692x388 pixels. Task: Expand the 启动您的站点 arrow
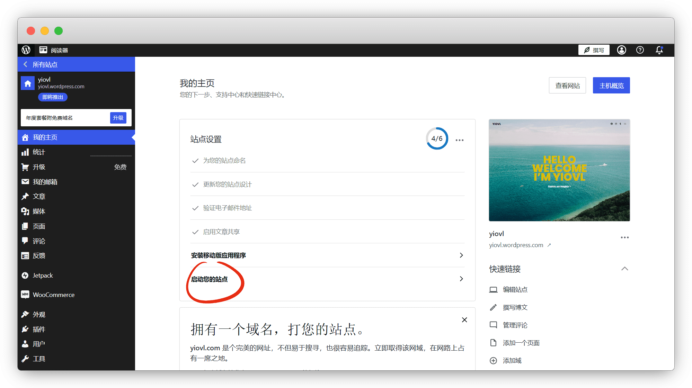461,279
